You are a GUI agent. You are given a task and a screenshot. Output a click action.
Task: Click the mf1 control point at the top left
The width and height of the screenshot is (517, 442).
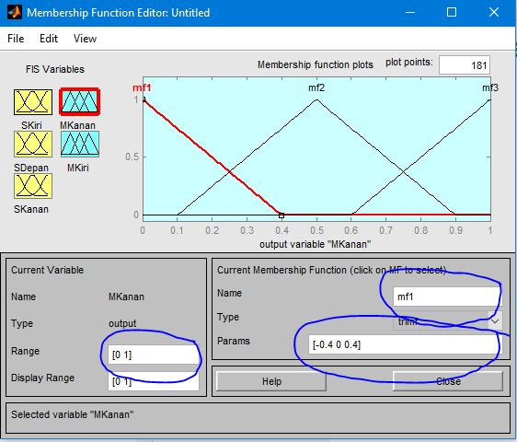point(144,99)
